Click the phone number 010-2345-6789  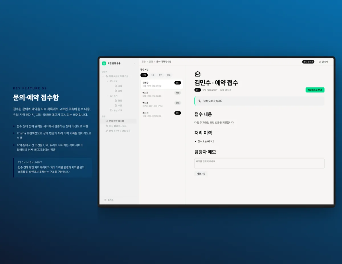point(213,101)
